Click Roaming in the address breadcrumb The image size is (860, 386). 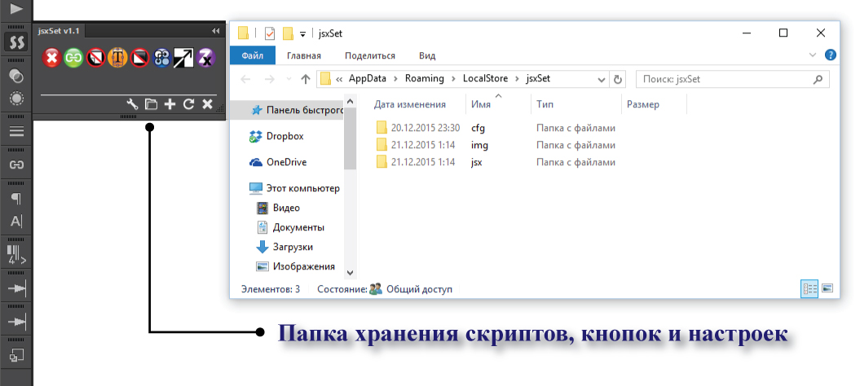pos(425,78)
